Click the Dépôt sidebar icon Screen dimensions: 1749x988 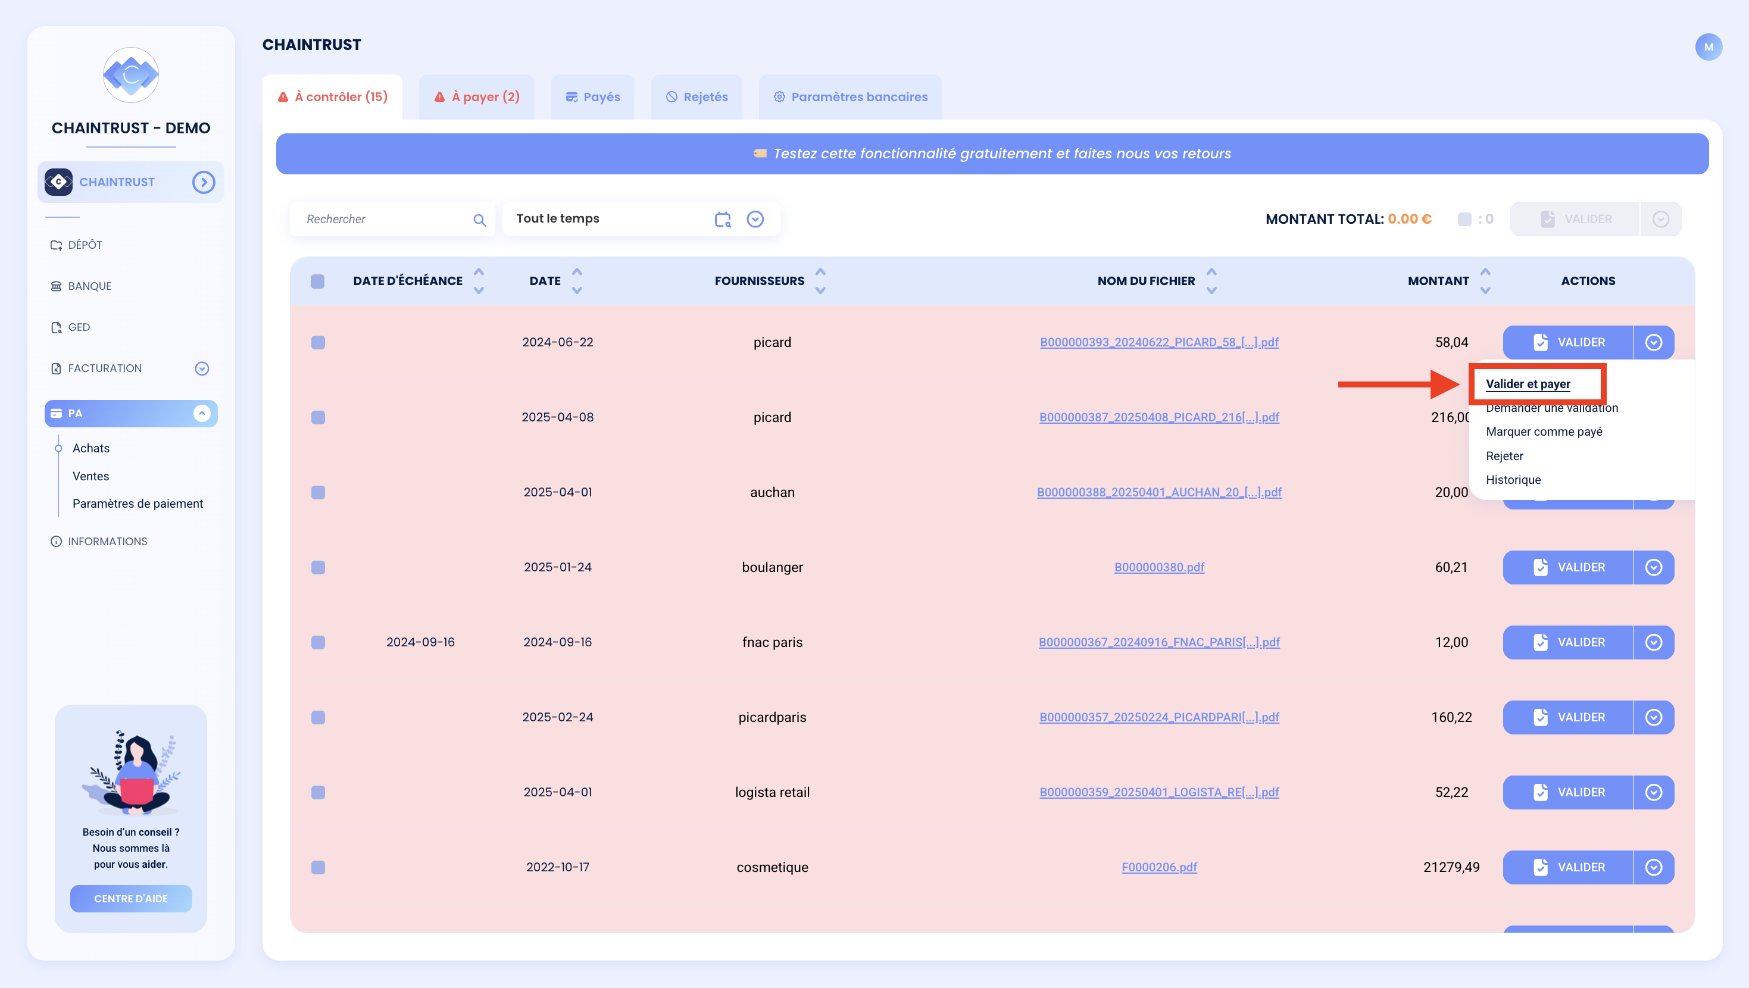coord(57,245)
